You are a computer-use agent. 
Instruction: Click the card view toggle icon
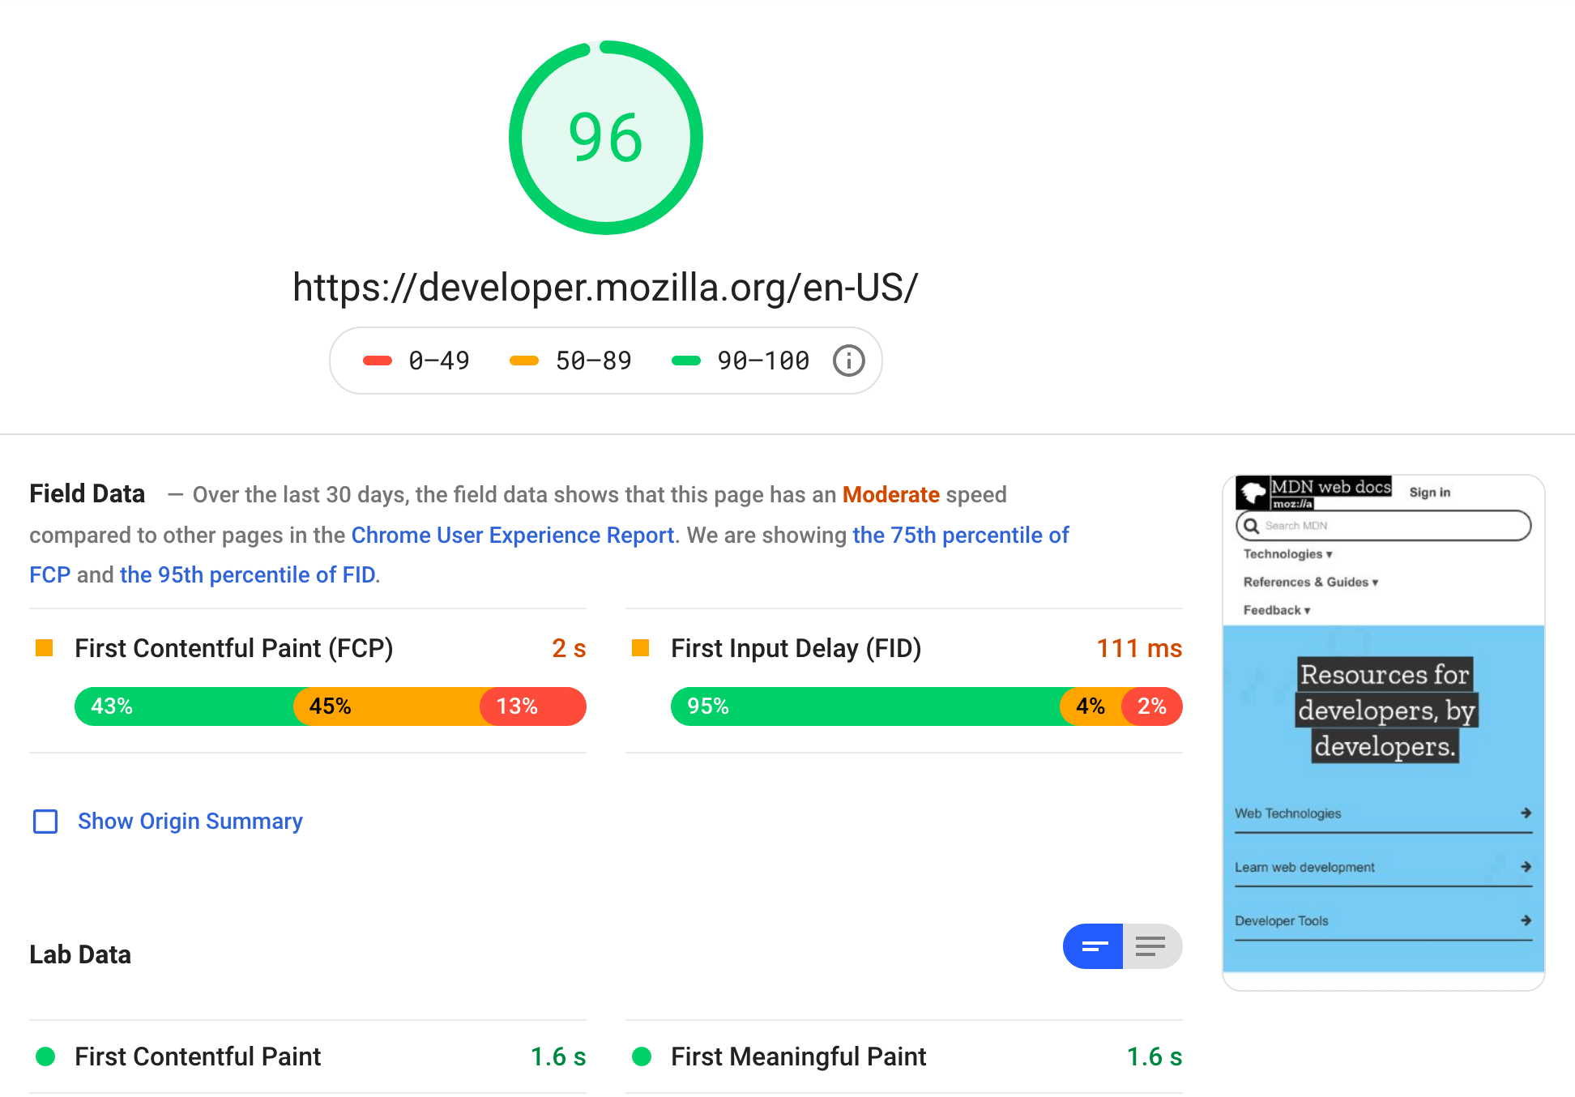coord(1091,945)
